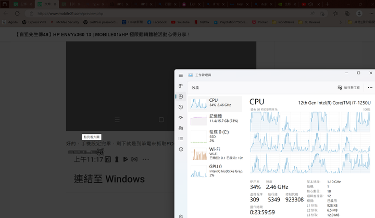Open Processes page in Task Manager sidebar
Image resolution: width=375 pixels, height=218 pixels.
[x=181, y=86]
